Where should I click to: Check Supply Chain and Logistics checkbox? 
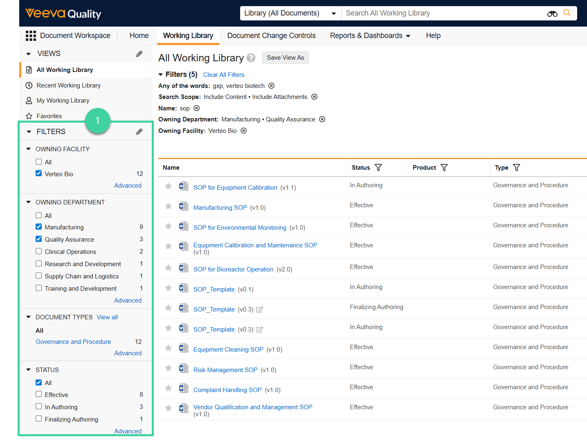[38, 276]
